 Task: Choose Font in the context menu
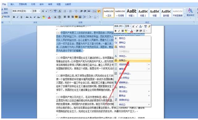point(132,56)
